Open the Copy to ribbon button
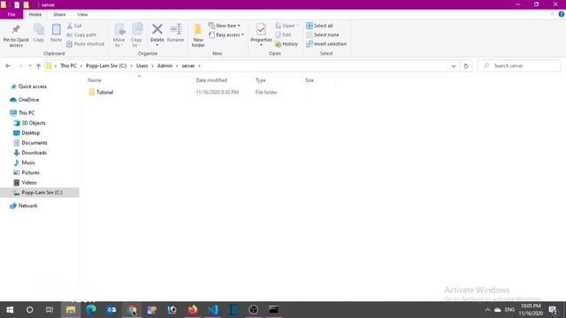The height and width of the screenshot is (318, 566). click(x=136, y=35)
